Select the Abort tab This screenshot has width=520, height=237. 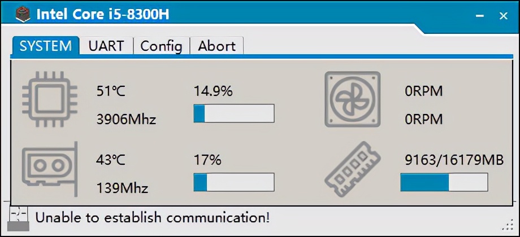(216, 46)
